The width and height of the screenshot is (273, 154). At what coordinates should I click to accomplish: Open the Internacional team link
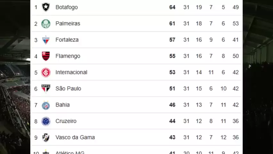(71, 73)
